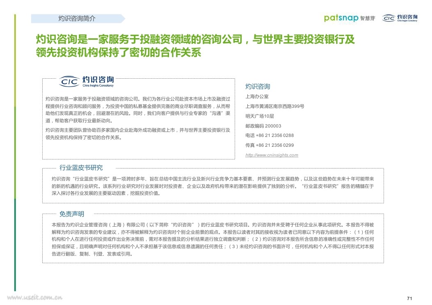Click the 明天广场10层 line
Viewport: 432px width, 305px height.
click(260, 116)
